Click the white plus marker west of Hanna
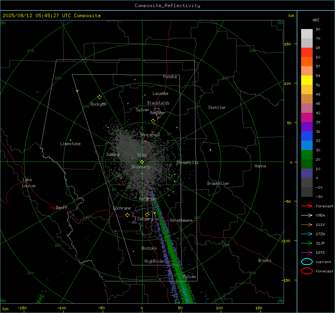This screenshot has height=313, width=335. pyautogui.click(x=210, y=150)
